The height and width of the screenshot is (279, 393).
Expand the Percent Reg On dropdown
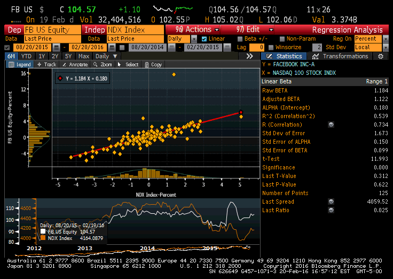click(386, 39)
